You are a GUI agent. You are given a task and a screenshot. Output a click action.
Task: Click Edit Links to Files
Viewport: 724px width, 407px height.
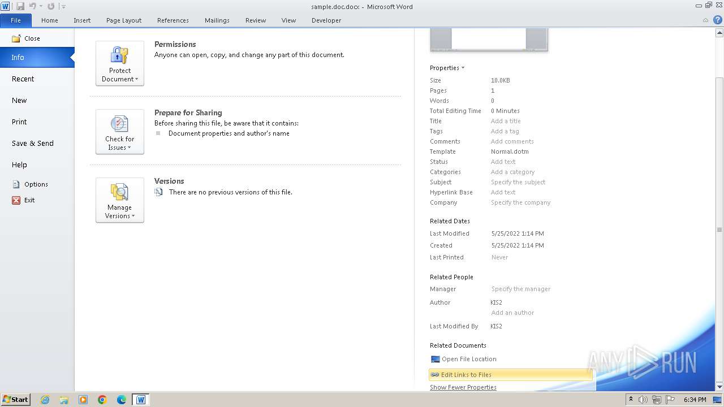(511, 375)
